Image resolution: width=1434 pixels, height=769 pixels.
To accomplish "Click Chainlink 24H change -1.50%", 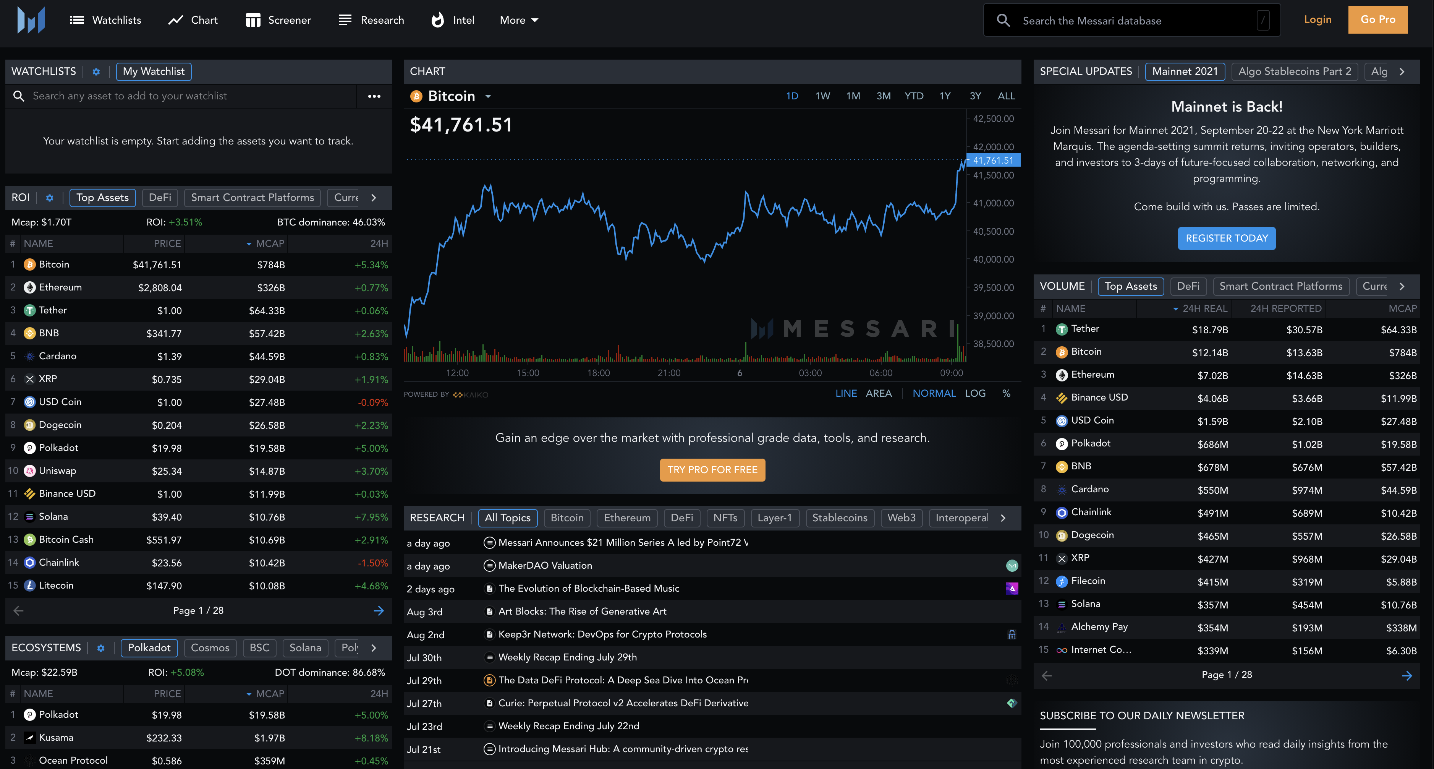I will 372,563.
